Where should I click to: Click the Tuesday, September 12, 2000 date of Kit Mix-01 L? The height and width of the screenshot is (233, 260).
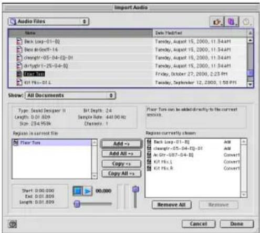click(x=196, y=82)
